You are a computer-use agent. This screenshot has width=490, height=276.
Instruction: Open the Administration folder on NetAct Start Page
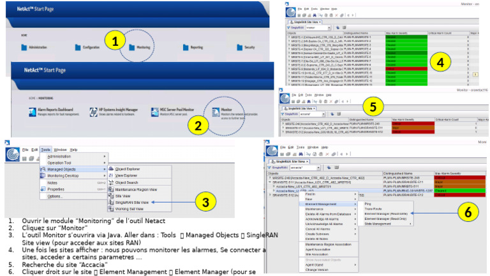[x=34, y=47]
